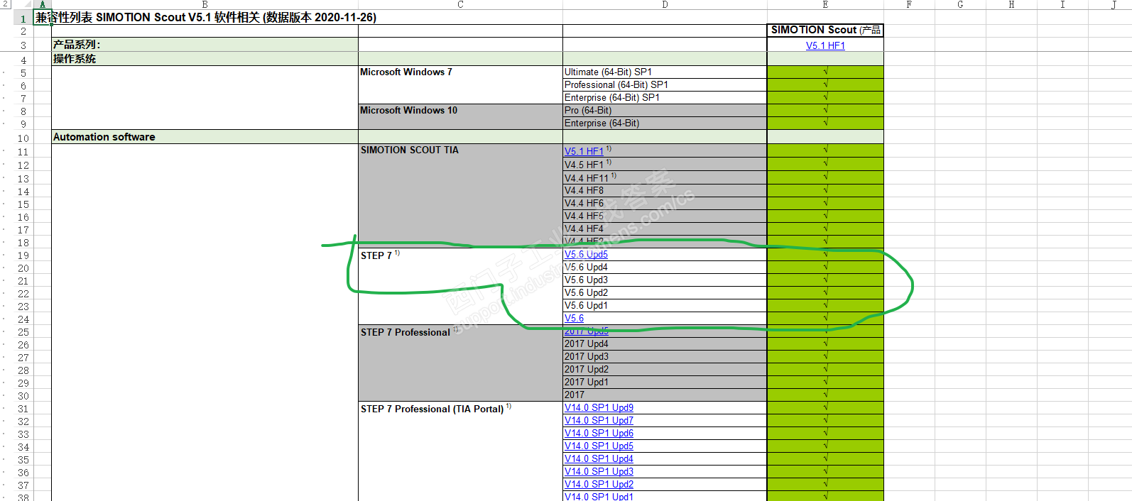Select column B header
Viewport: 1132px width, 501px height.
205,4
